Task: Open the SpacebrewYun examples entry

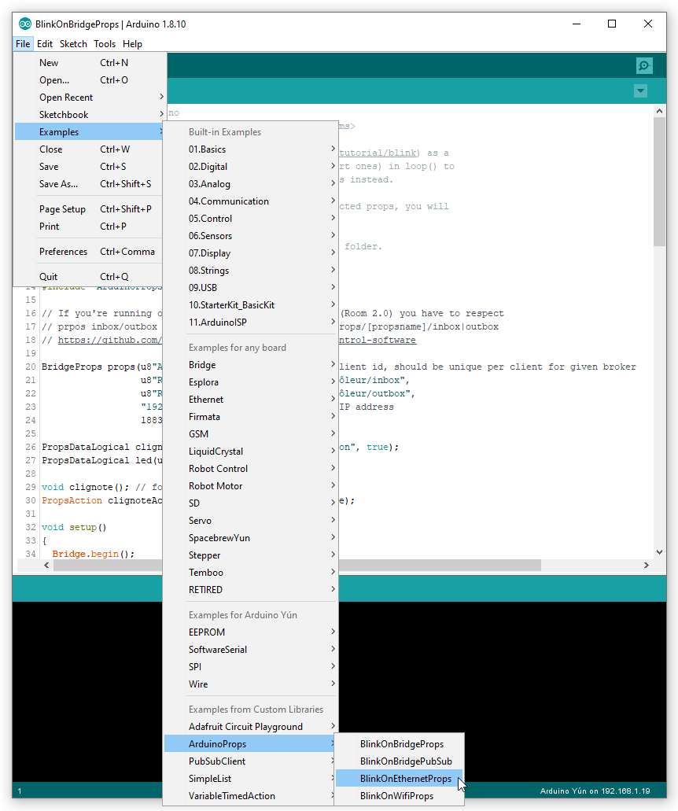Action: pyautogui.click(x=251, y=538)
